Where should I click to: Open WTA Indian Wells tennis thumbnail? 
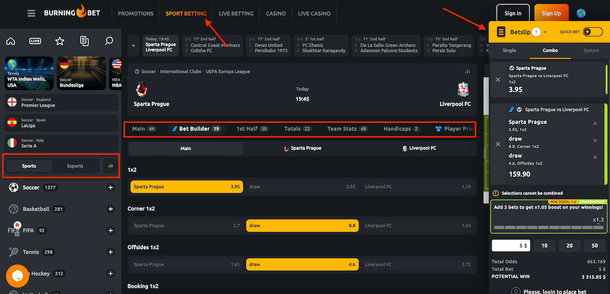pos(29,73)
